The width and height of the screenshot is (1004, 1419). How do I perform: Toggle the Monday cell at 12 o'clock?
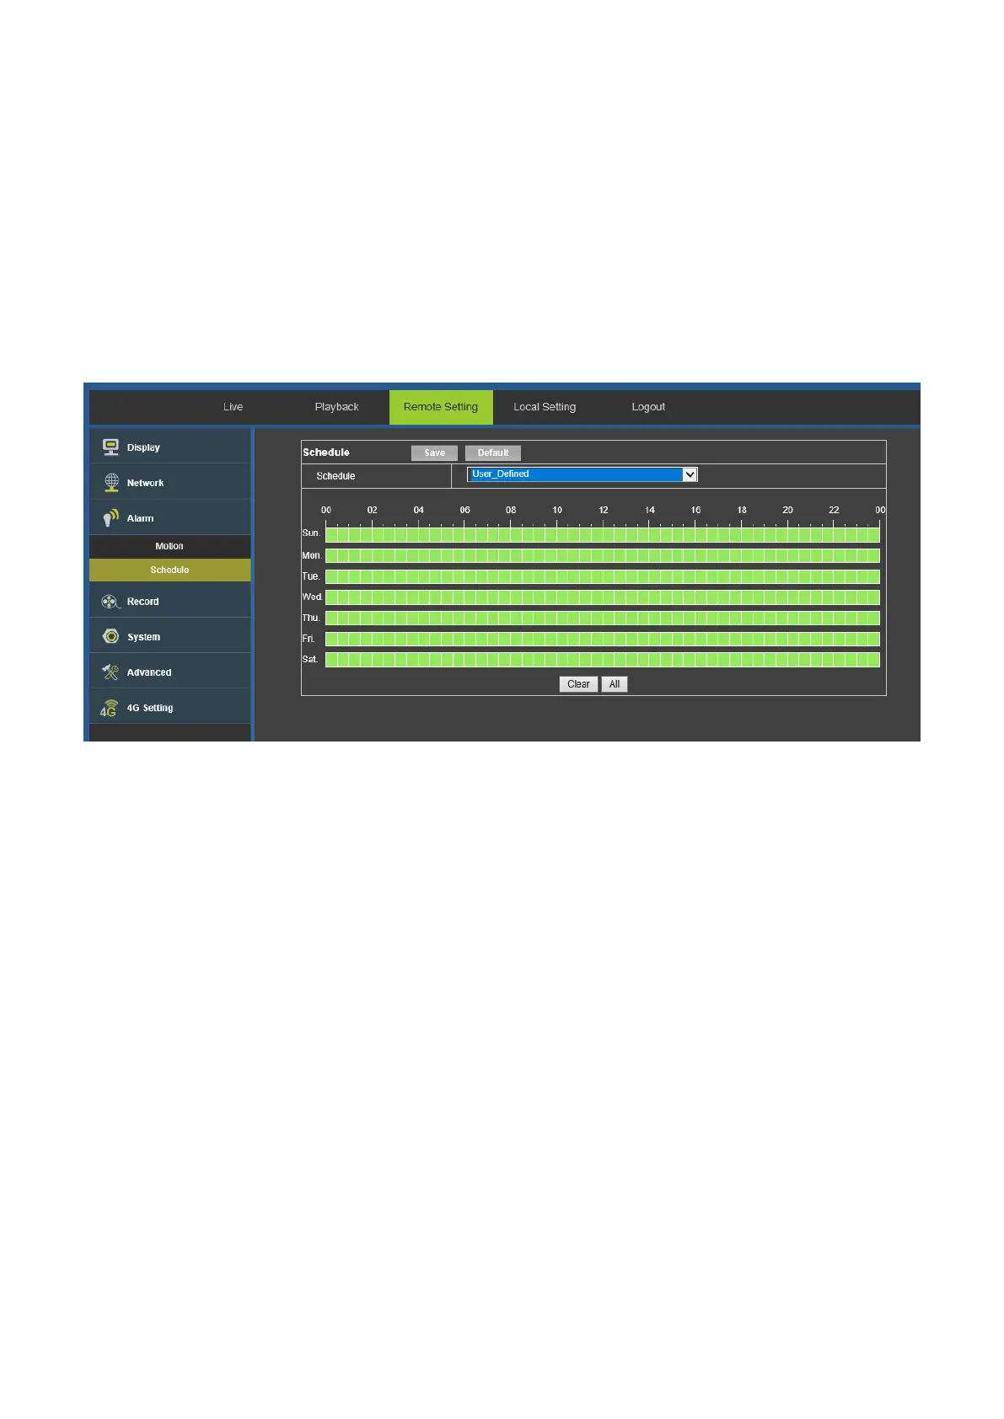(609, 555)
